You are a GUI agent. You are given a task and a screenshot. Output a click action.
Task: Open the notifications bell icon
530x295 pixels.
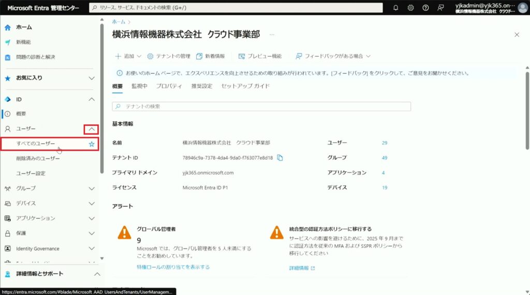tap(395, 7)
